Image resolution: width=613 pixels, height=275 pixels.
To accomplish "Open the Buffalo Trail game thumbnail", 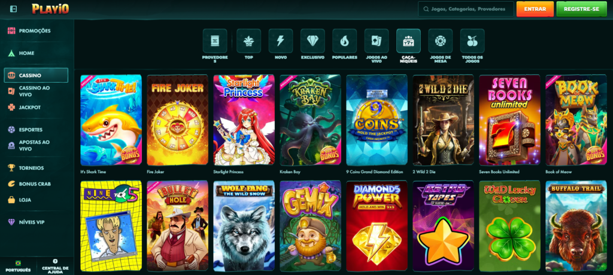I will coord(576,226).
